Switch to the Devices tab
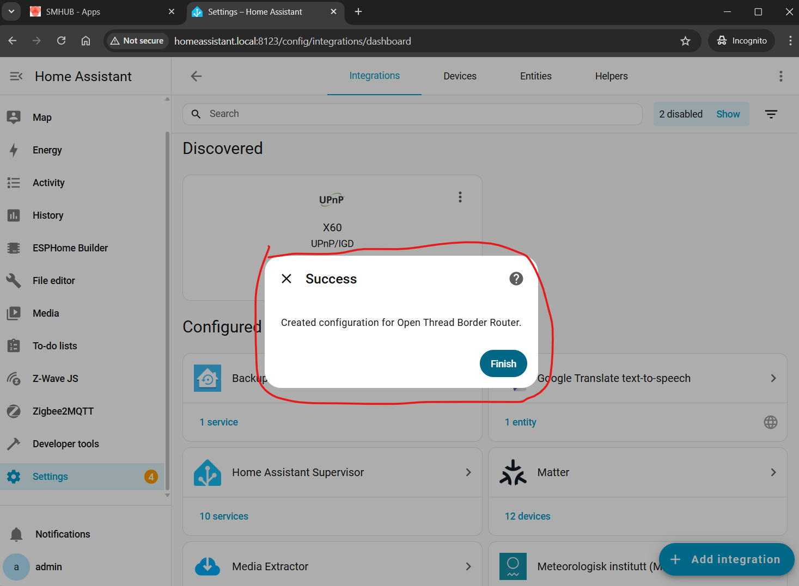 pos(460,76)
